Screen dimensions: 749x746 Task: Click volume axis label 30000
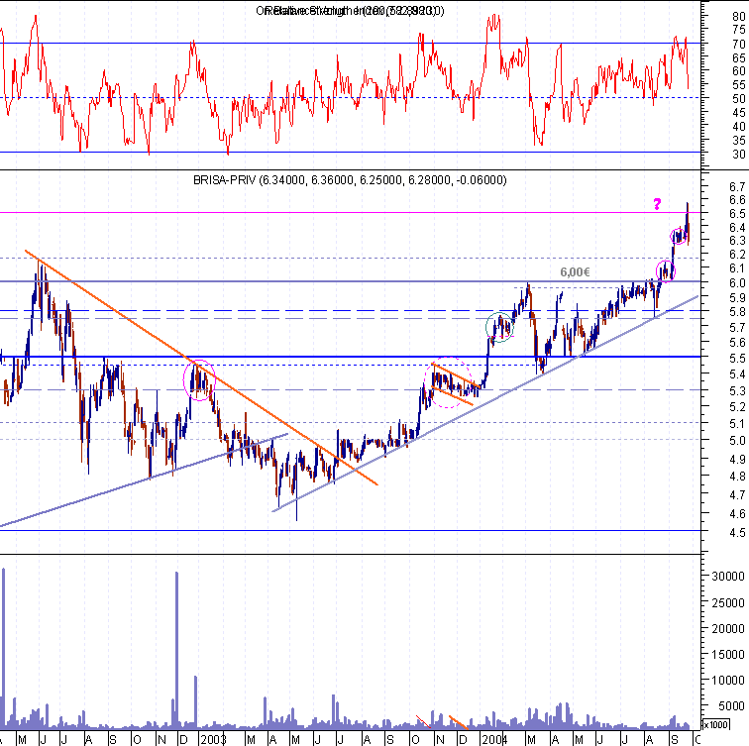(728, 577)
